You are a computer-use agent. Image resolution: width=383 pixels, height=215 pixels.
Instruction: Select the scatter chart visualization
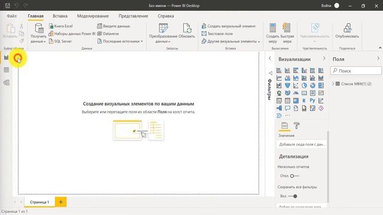[296, 85]
